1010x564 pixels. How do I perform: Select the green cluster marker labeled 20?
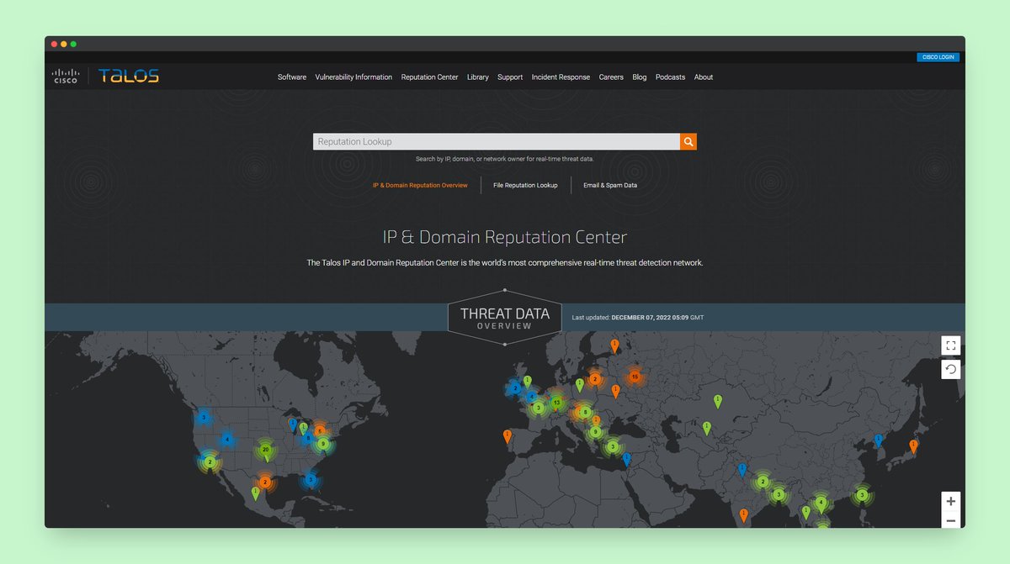(x=264, y=450)
